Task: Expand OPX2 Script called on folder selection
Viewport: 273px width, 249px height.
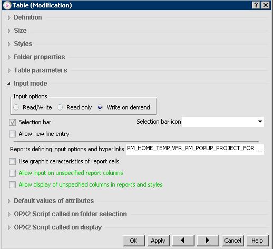Action: [9, 214]
